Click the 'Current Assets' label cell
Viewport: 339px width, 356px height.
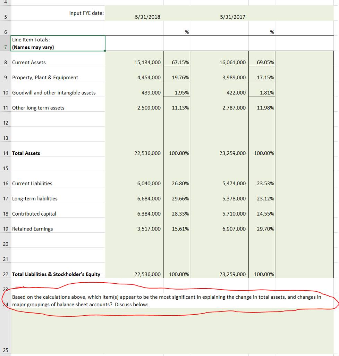click(x=58, y=58)
